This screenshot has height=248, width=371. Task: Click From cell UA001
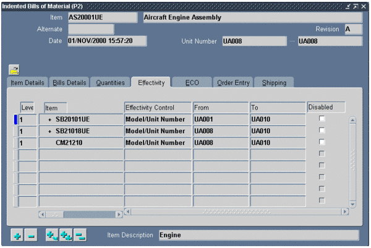click(221, 119)
